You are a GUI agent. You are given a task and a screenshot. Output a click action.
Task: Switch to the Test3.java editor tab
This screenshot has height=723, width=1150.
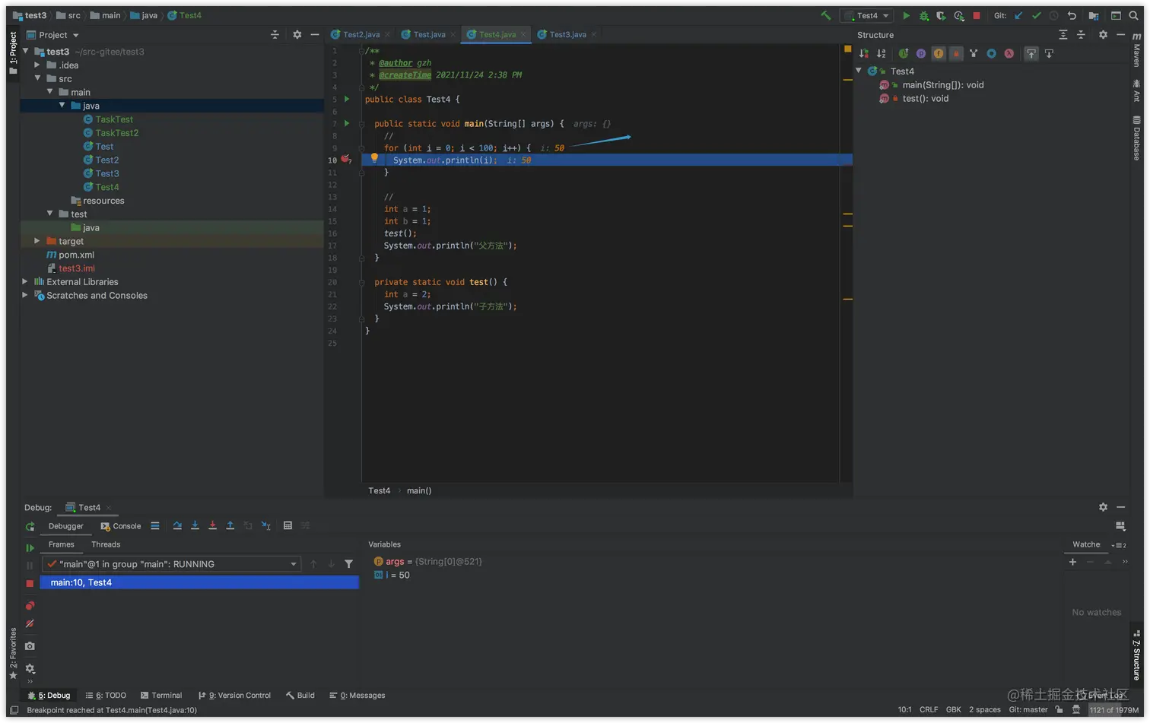567,34
